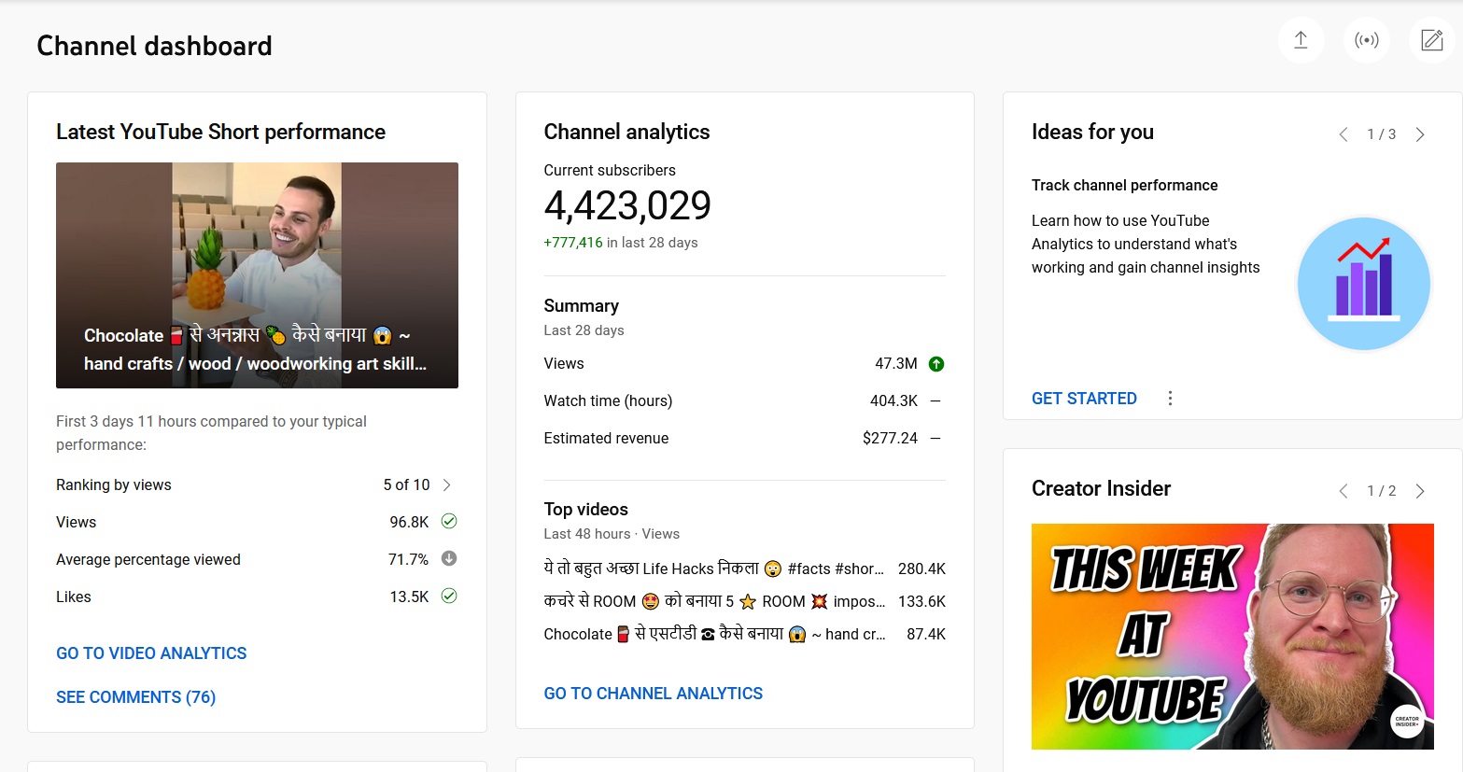Image resolution: width=1463 pixels, height=772 pixels.
Task: Click GO TO CHANNEL ANALYTICS link
Action: pyautogui.click(x=653, y=694)
